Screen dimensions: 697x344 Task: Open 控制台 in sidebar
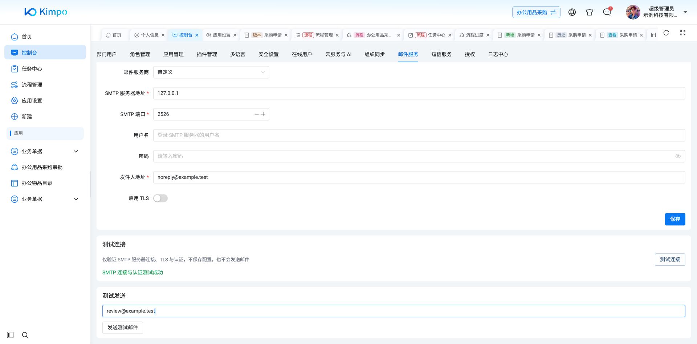pyautogui.click(x=45, y=53)
